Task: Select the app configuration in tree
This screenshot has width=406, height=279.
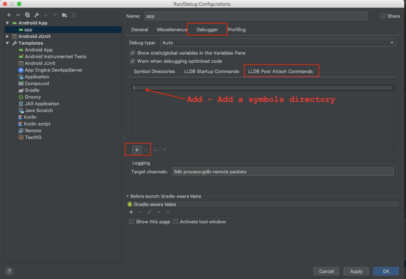Action: click(x=63, y=30)
